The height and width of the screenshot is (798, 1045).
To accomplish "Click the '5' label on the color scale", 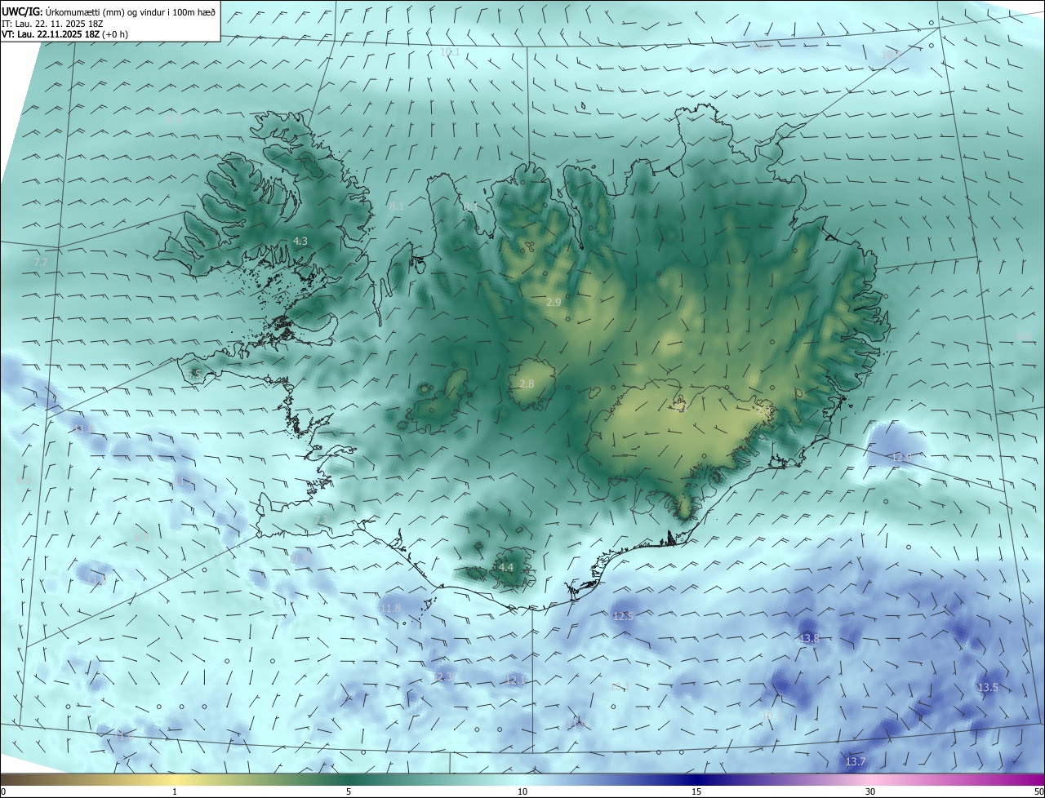I will [x=349, y=791].
